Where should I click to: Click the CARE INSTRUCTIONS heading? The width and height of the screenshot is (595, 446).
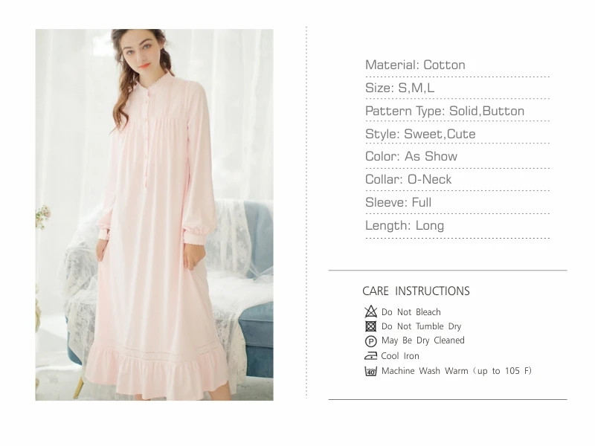click(416, 291)
